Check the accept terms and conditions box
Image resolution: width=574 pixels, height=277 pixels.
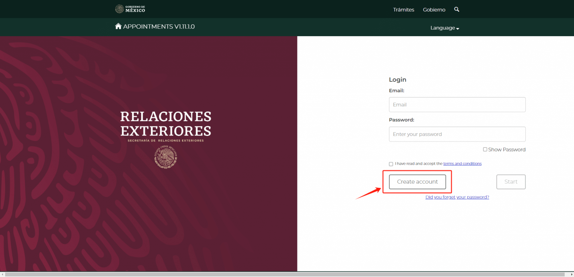point(391,164)
